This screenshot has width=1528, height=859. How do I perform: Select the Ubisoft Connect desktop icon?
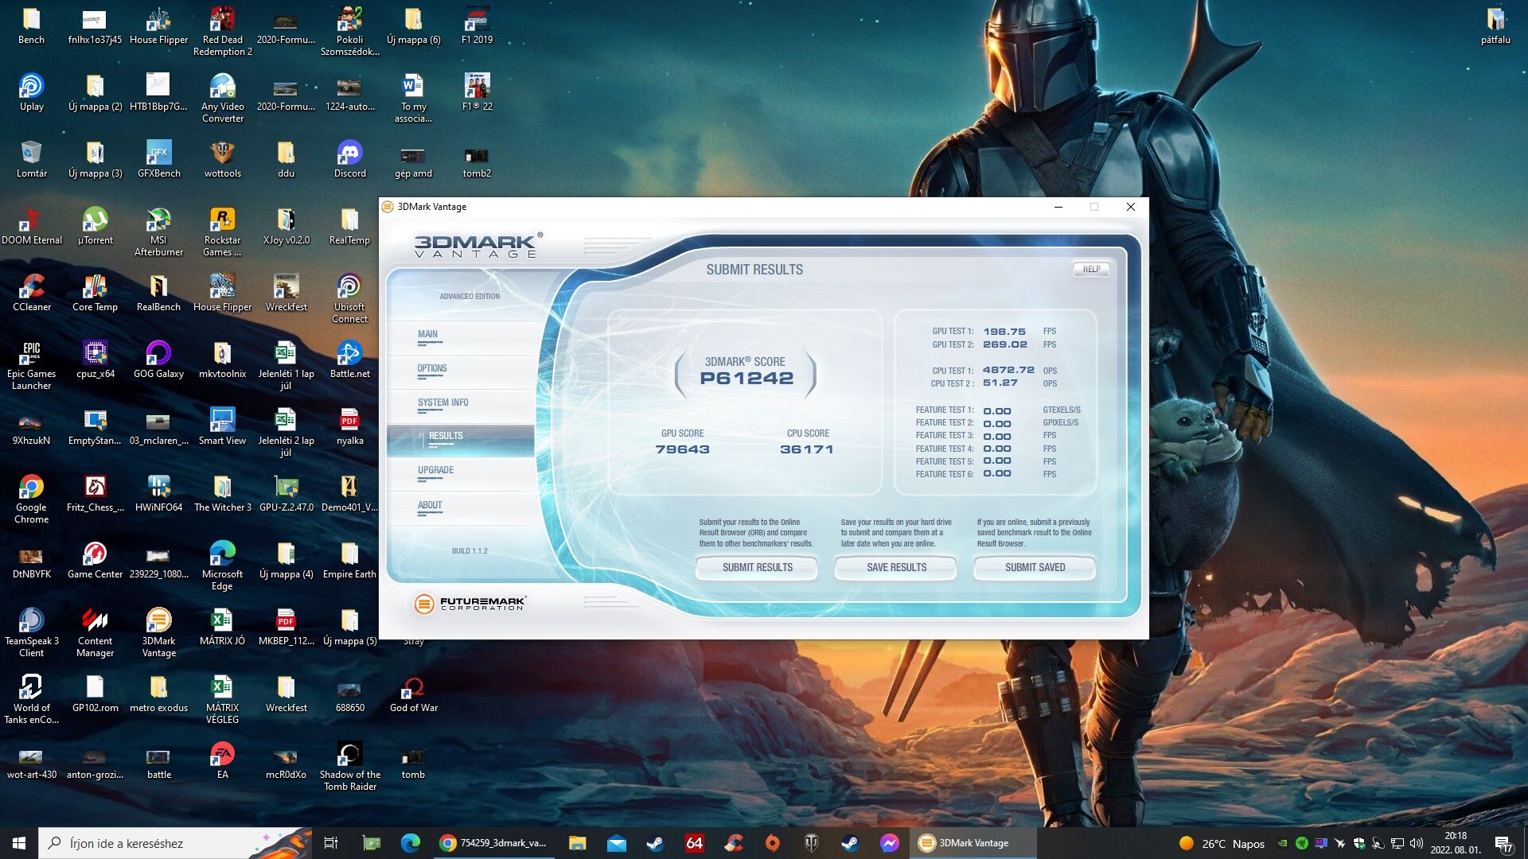tap(349, 299)
